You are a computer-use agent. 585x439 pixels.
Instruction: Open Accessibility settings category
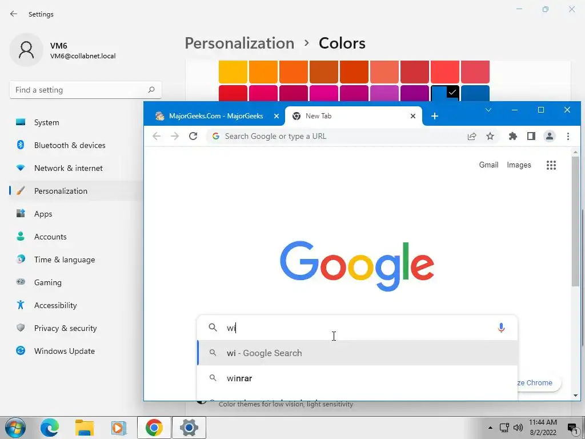[x=76, y=305]
